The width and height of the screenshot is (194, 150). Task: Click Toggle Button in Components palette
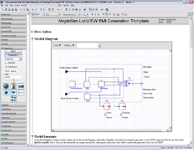(x=13, y=55)
